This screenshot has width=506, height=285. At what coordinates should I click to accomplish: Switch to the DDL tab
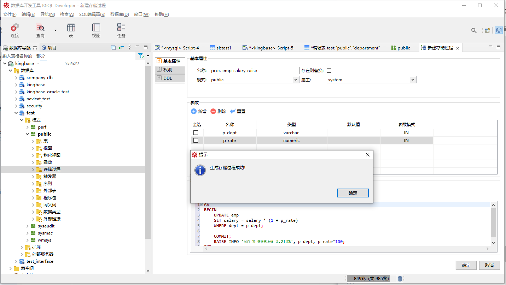(x=168, y=78)
